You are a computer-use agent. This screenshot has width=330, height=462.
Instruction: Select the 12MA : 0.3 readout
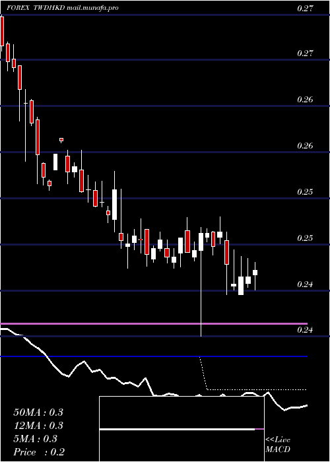tap(38, 426)
